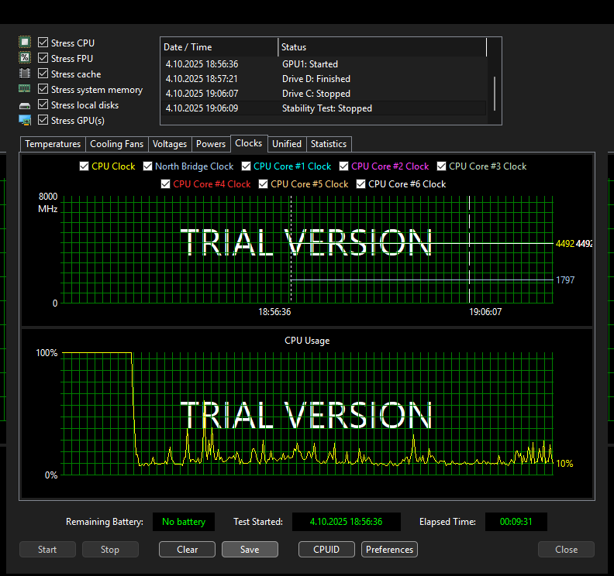Uncheck CPU Core #4 Clock
Screen dimensions: 614x576
pyautogui.click(x=166, y=183)
